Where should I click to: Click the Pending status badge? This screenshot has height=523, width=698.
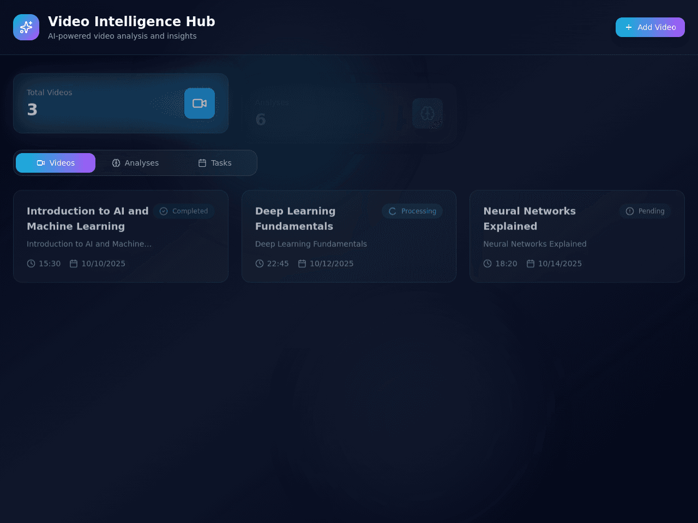click(x=645, y=211)
